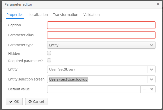Image resolution: width=163 pixels, height=110 pixels.
Task: Click the Parameter editor title bar
Action: [75, 4]
